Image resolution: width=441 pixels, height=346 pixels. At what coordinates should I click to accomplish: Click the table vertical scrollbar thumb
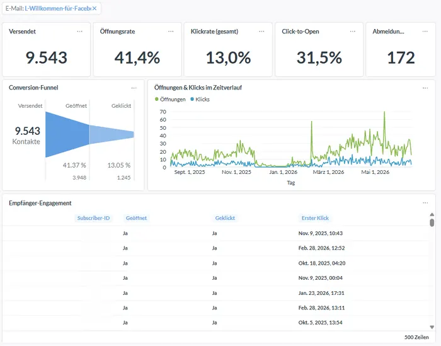point(432,223)
